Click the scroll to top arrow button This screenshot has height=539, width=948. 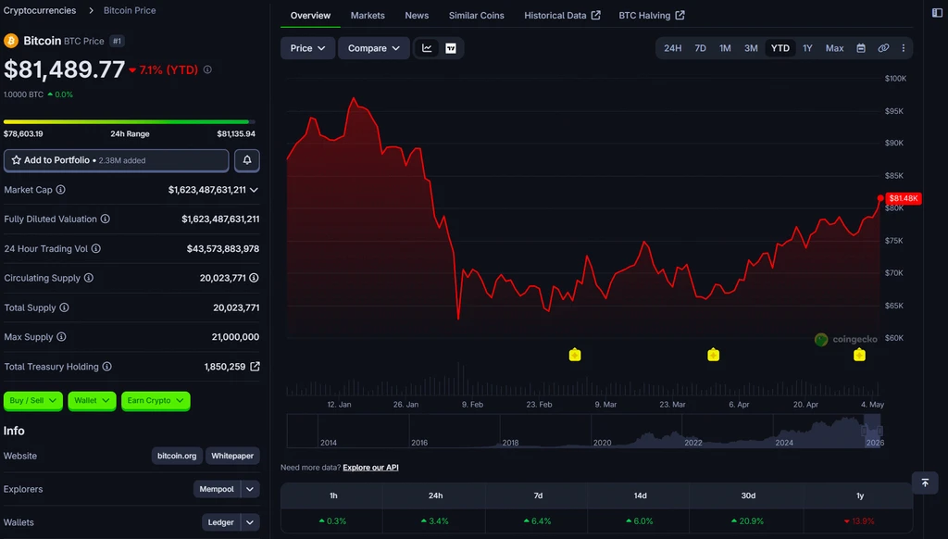click(925, 483)
